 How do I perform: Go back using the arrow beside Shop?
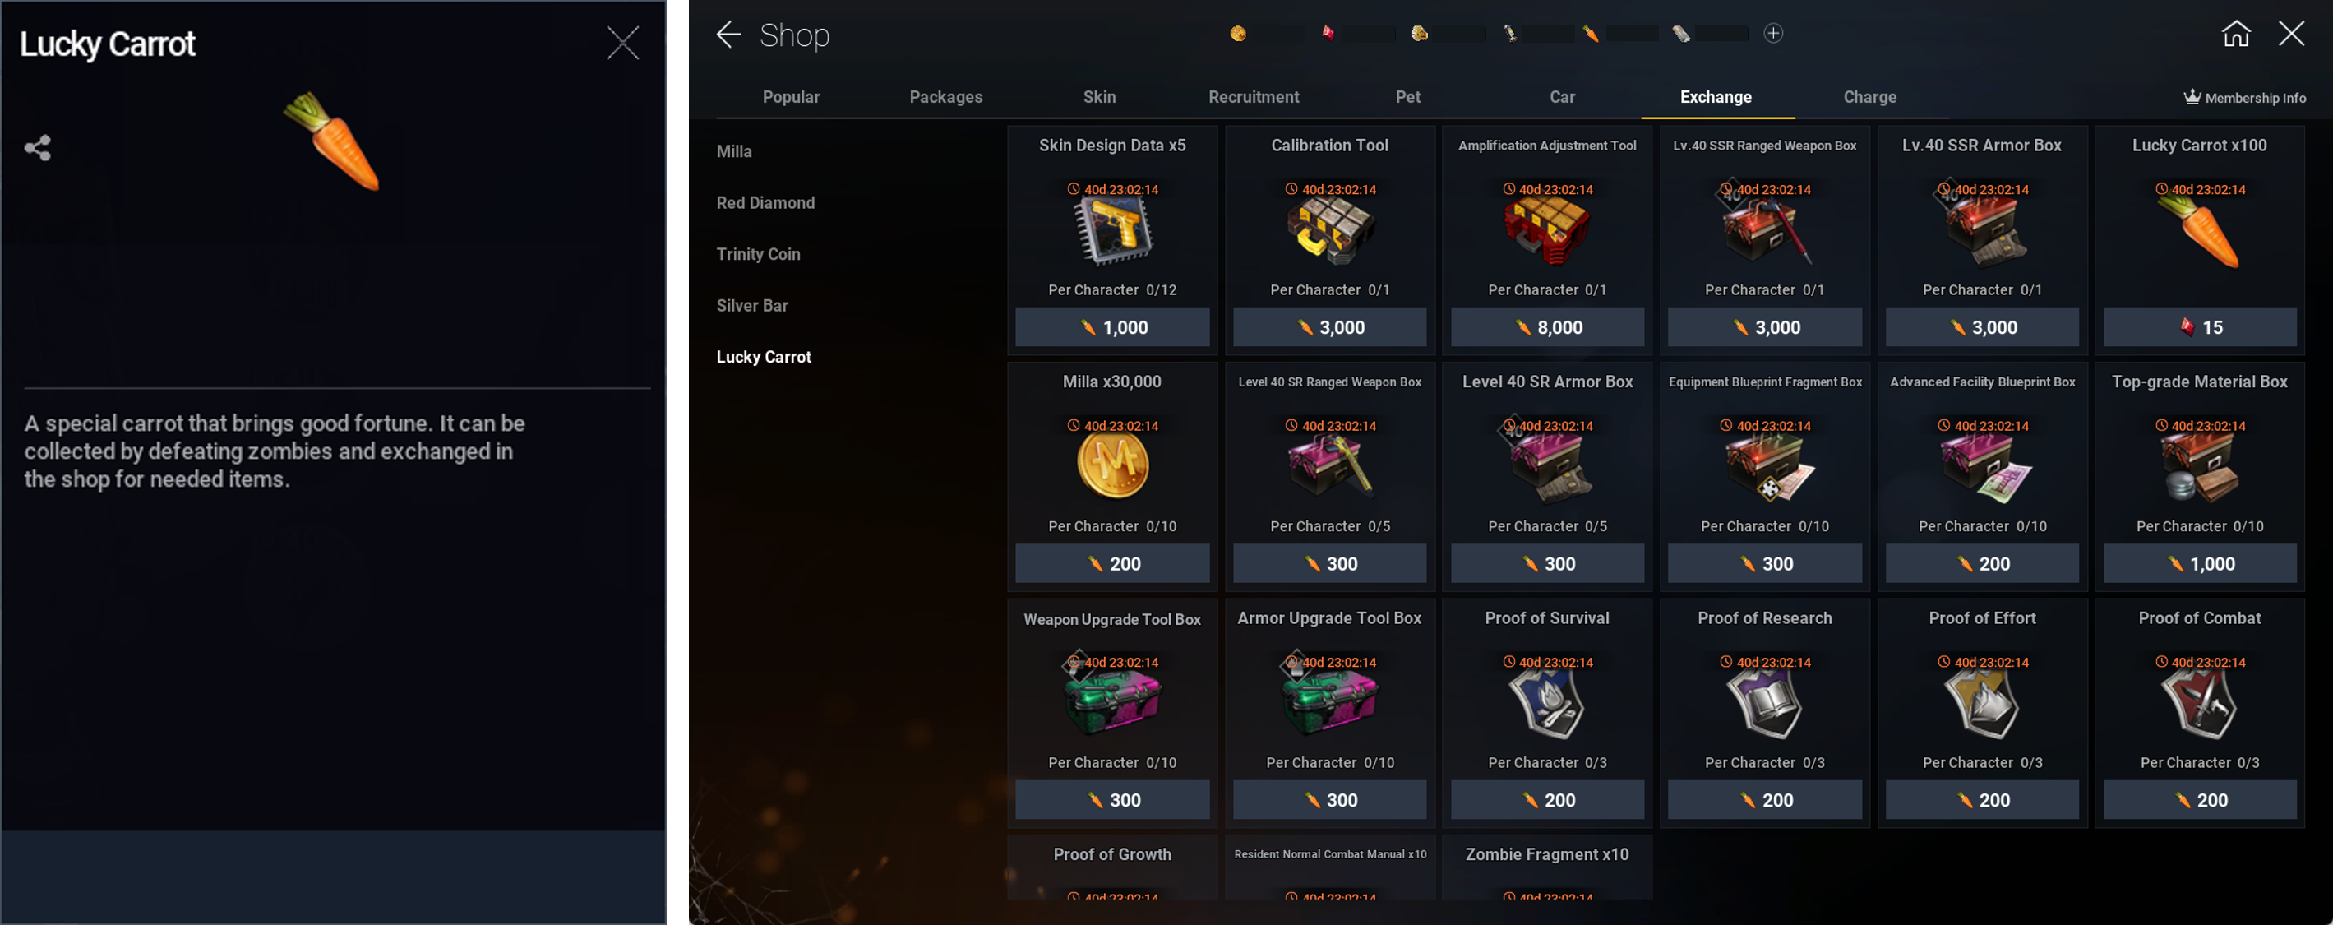point(729,35)
